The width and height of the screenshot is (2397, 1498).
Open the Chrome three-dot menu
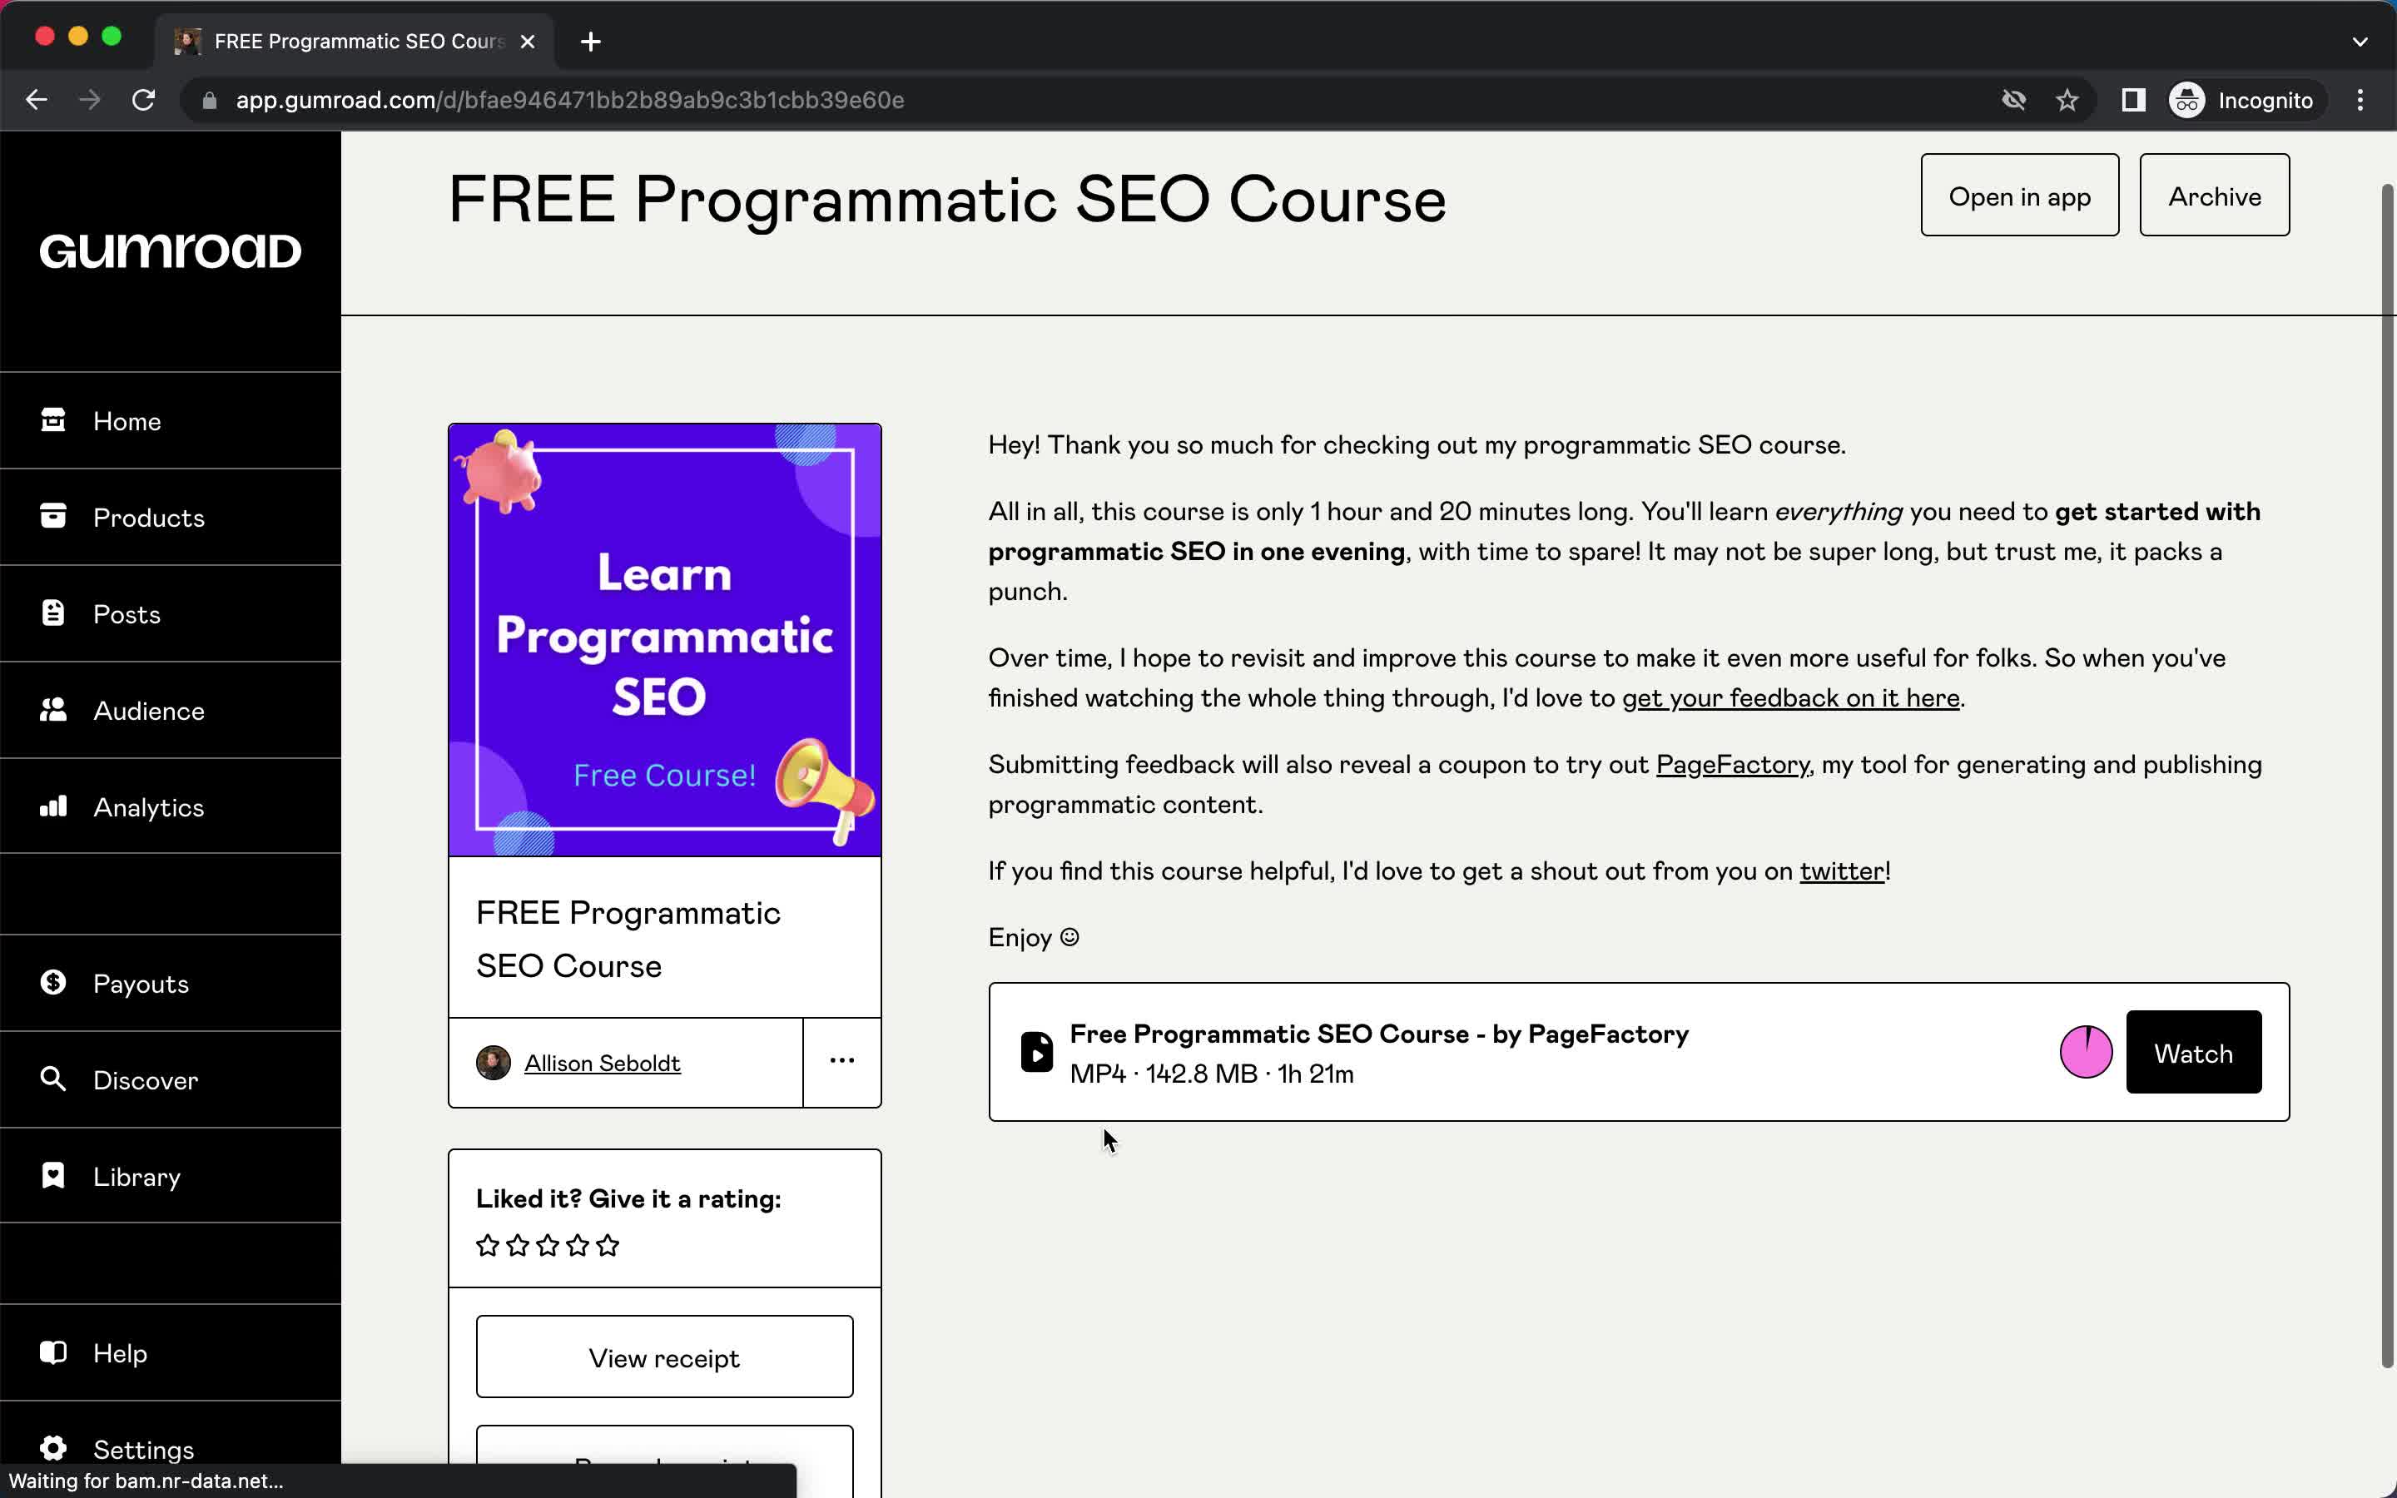[2360, 100]
